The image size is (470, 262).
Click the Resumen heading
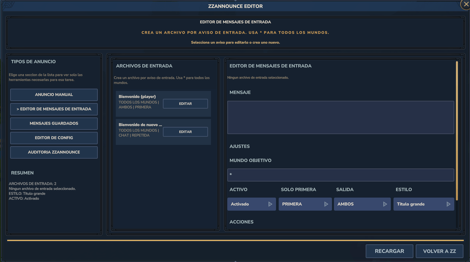click(x=22, y=173)
